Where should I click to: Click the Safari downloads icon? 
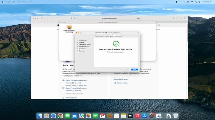click(x=173, y=18)
